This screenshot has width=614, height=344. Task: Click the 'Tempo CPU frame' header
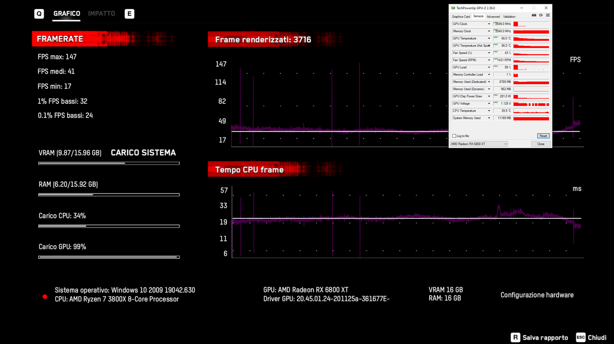249,170
